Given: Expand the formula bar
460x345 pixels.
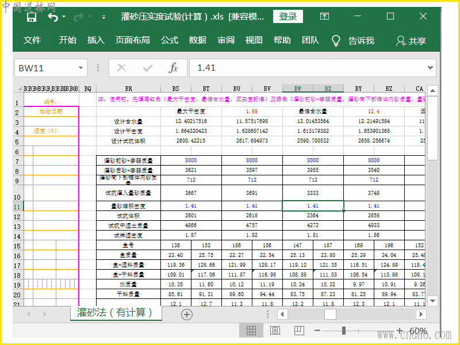Looking at the screenshot, I should click(431, 68).
